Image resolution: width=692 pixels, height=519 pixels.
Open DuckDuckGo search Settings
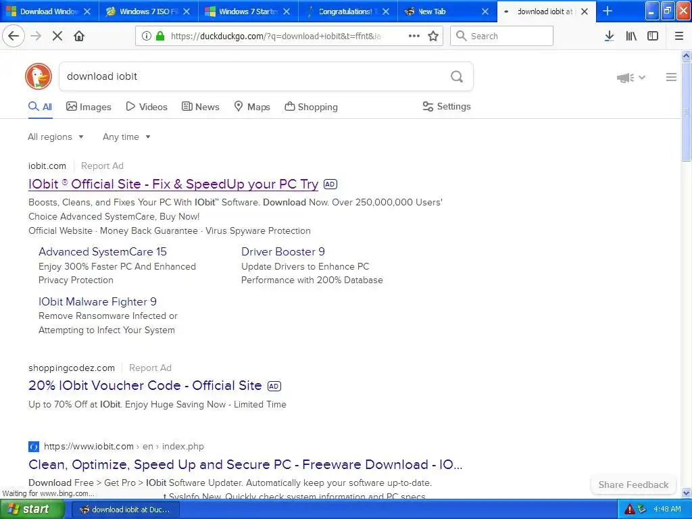pos(447,106)
